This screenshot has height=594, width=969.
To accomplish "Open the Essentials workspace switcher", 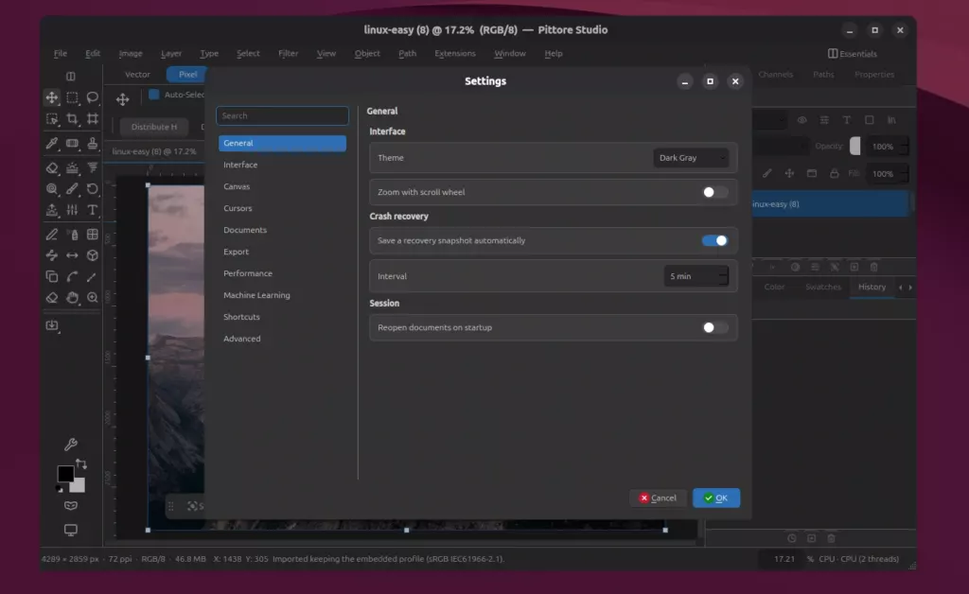I will pos(853,54).
